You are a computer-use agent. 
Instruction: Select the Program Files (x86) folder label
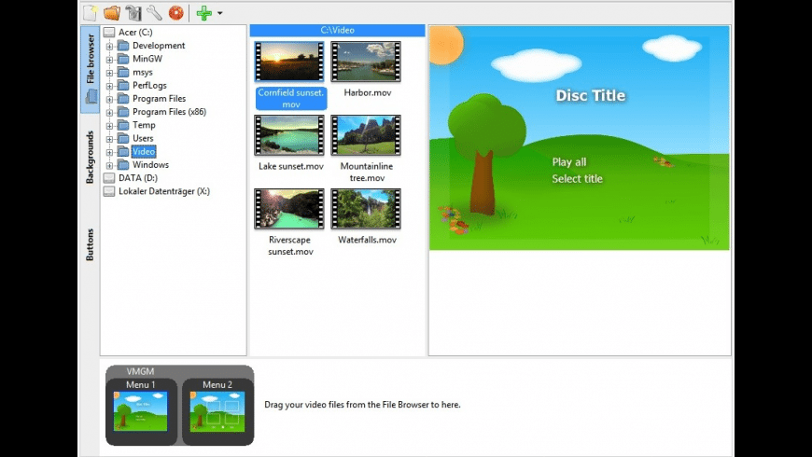click(169, 112)
